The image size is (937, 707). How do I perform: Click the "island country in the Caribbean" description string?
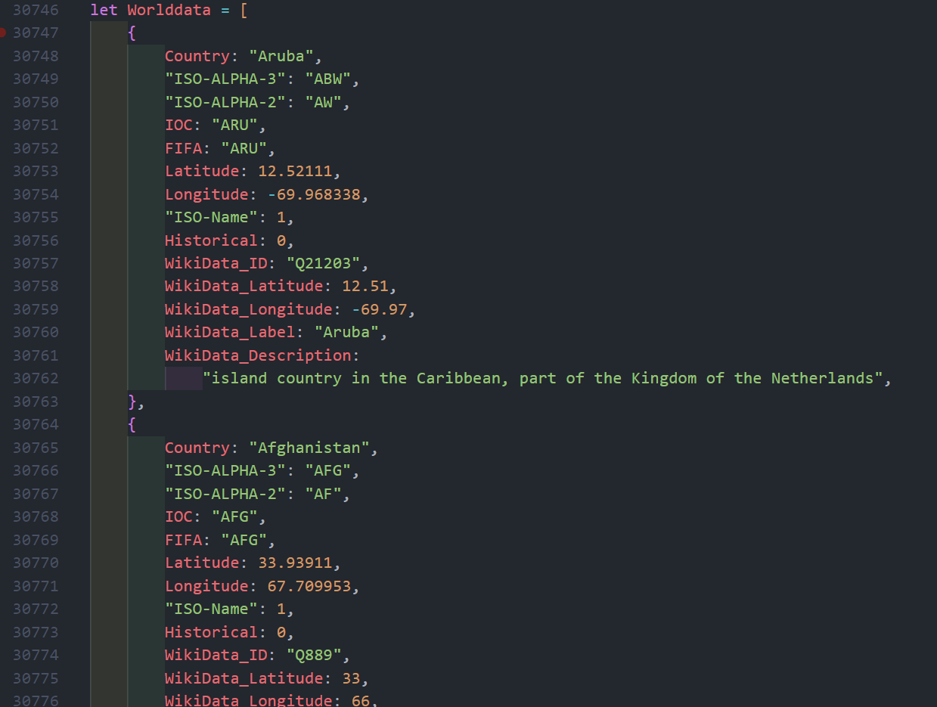pyautogui.click(x=546, y=378)
